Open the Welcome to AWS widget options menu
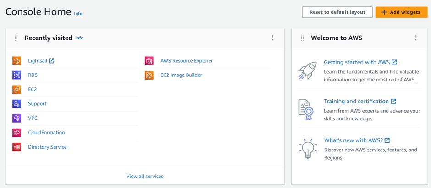 coord(416,38)
